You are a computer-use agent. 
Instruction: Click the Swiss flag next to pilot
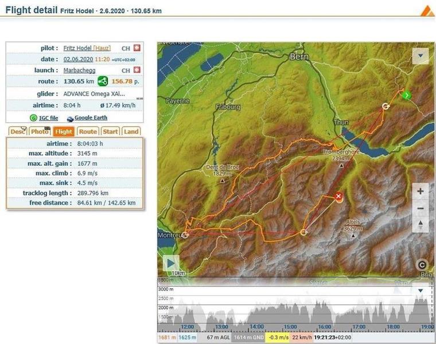coord(137,48)
